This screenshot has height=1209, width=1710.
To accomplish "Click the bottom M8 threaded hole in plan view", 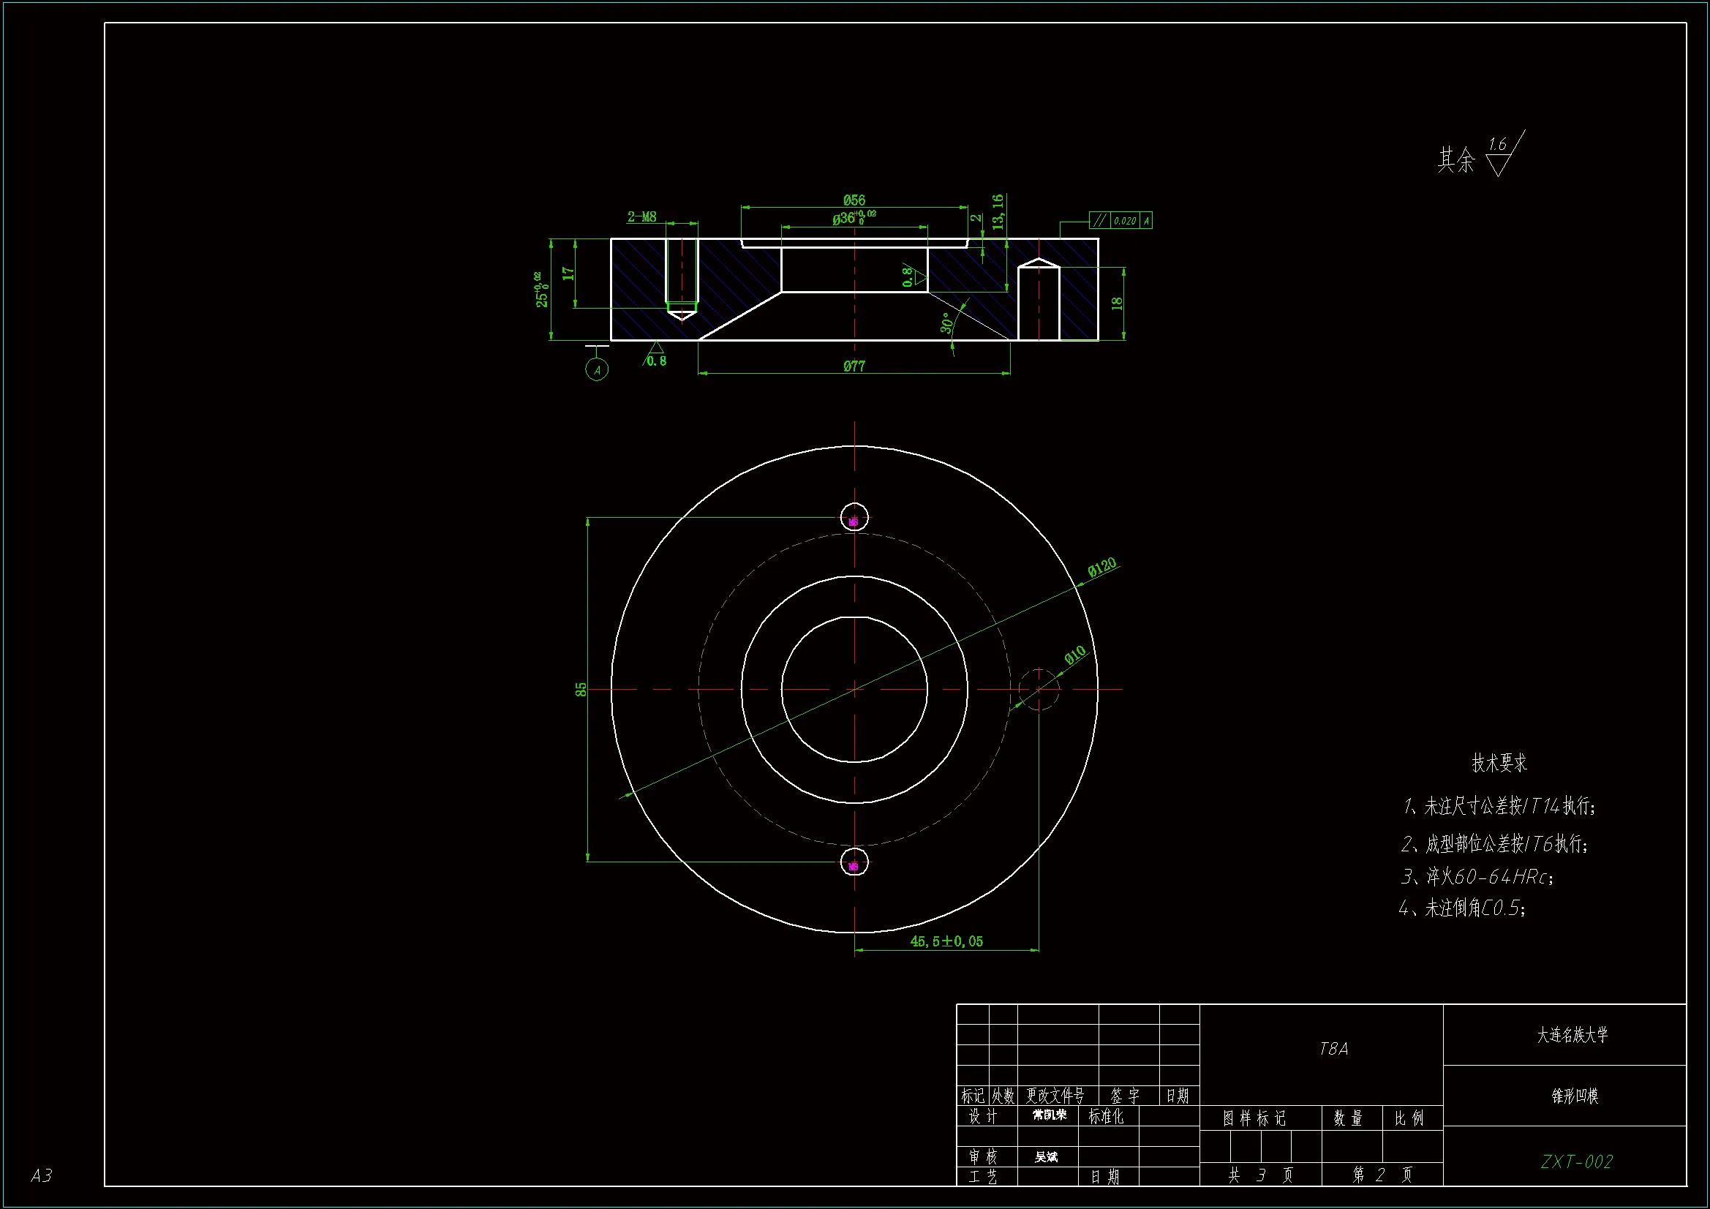I will (854, 862).
